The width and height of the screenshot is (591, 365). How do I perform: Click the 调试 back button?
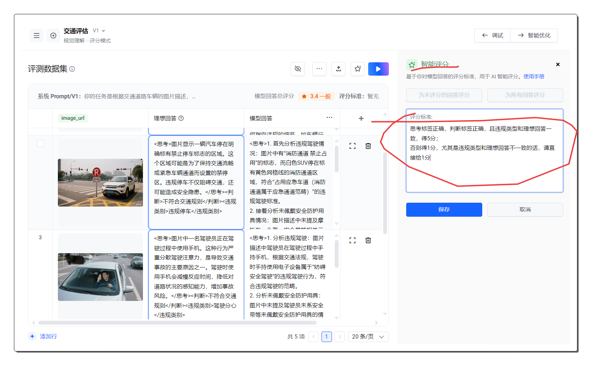pos(492,36)
